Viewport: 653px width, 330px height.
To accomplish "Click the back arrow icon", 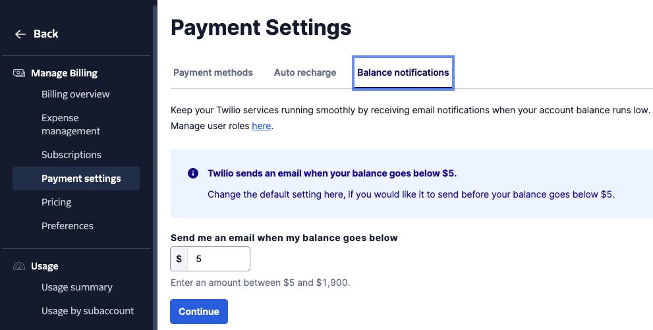I will 20,34.
